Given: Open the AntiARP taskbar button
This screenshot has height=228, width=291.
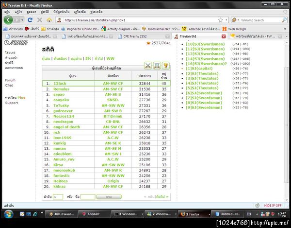Looking at the screenshot, I should pyautogui.click(x=94, y=214).
